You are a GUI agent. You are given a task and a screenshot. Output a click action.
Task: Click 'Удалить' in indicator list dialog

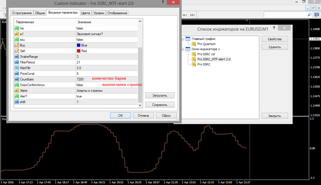coord(275,47)
